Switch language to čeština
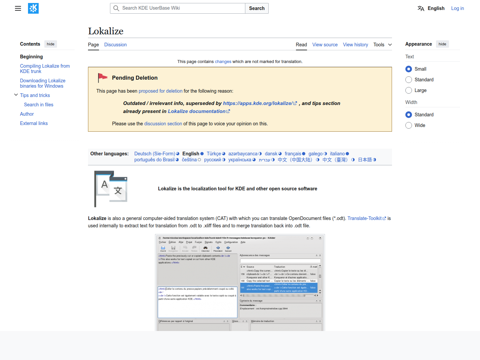 (189, 160)
